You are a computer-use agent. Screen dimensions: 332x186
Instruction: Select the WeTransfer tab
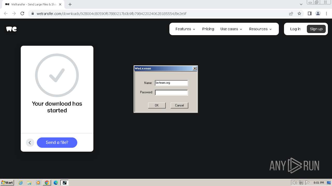click(x=33, y=4)
